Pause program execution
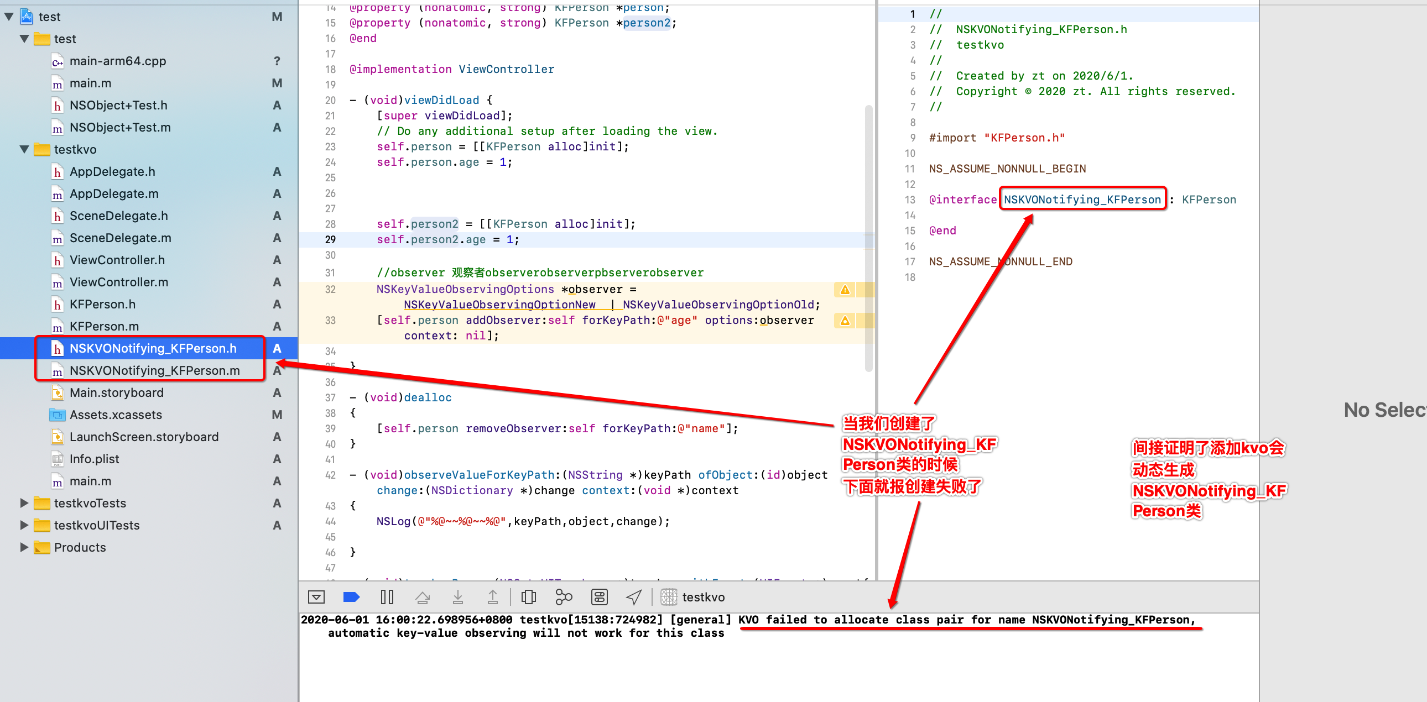Screen dimensions: 1427x702 pyautogui.click(x=387, y=597)
